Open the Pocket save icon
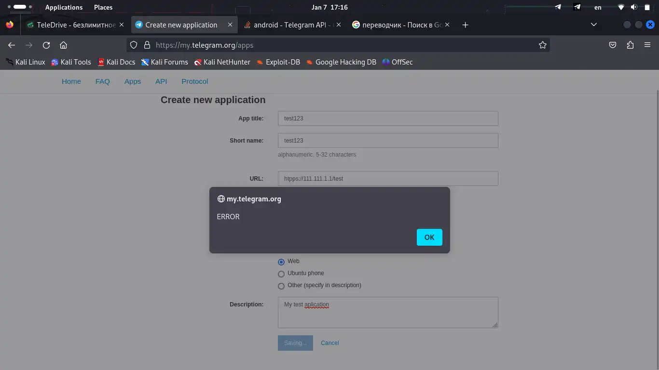Image resolution: width=659 pixels, height=370 pixels. 613,45
